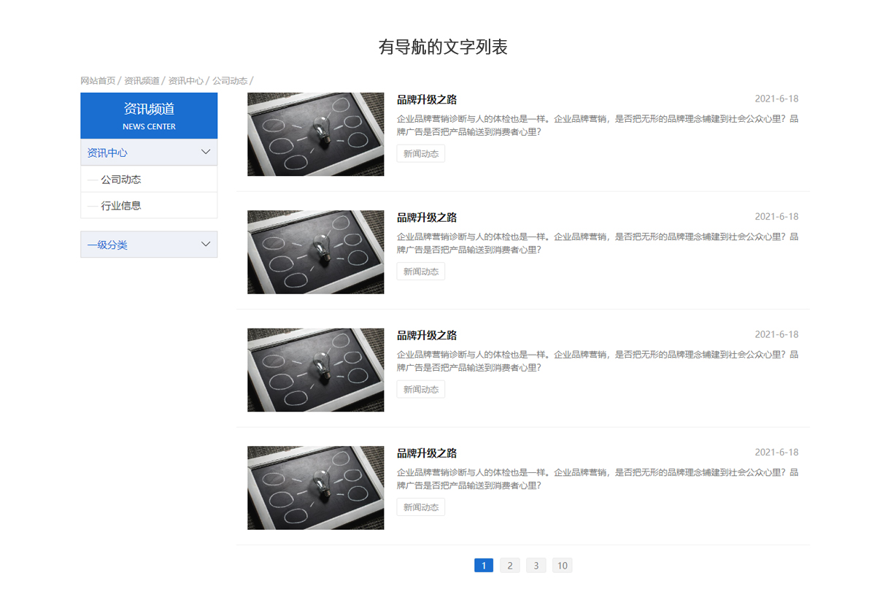Click the 资讯频道 breadcrumb link
This screenshot has width=896, height=608.
(x=142, y=81)
